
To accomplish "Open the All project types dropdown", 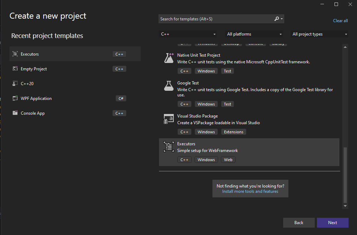I will point(319,34).
